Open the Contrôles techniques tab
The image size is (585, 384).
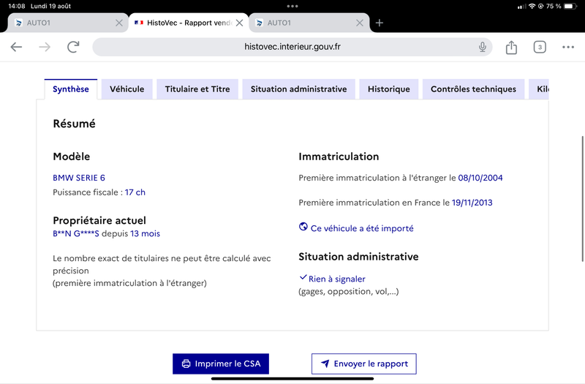[x=473, y=89]
